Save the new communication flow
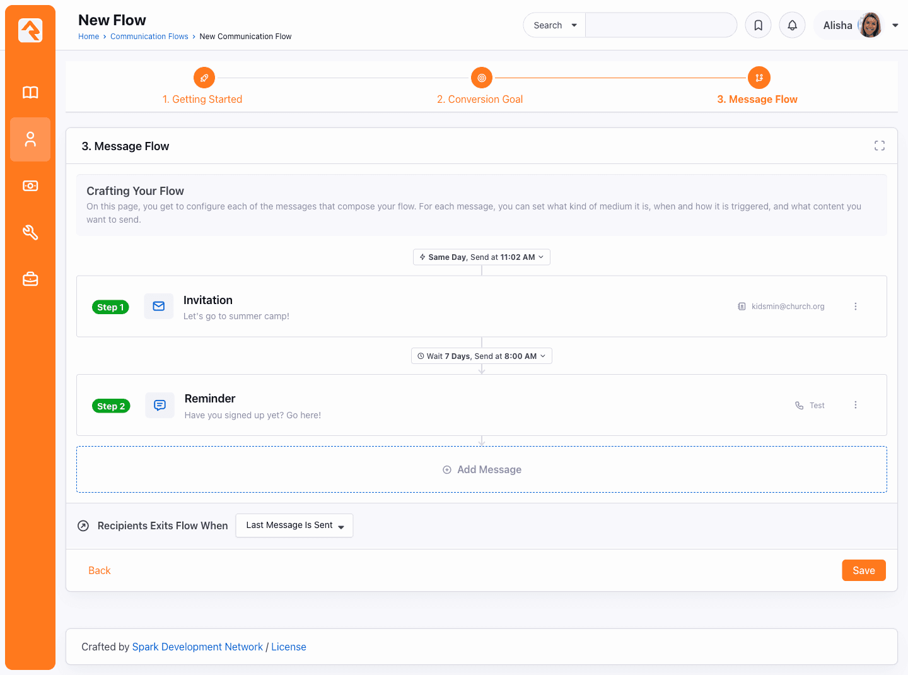Viewport: 908px width, 675px height. 864,570
